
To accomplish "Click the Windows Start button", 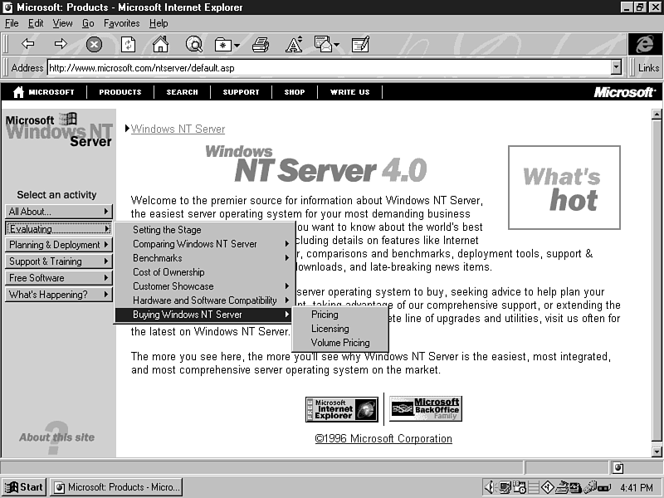I will pyautogui.click(x=24, y=487).
